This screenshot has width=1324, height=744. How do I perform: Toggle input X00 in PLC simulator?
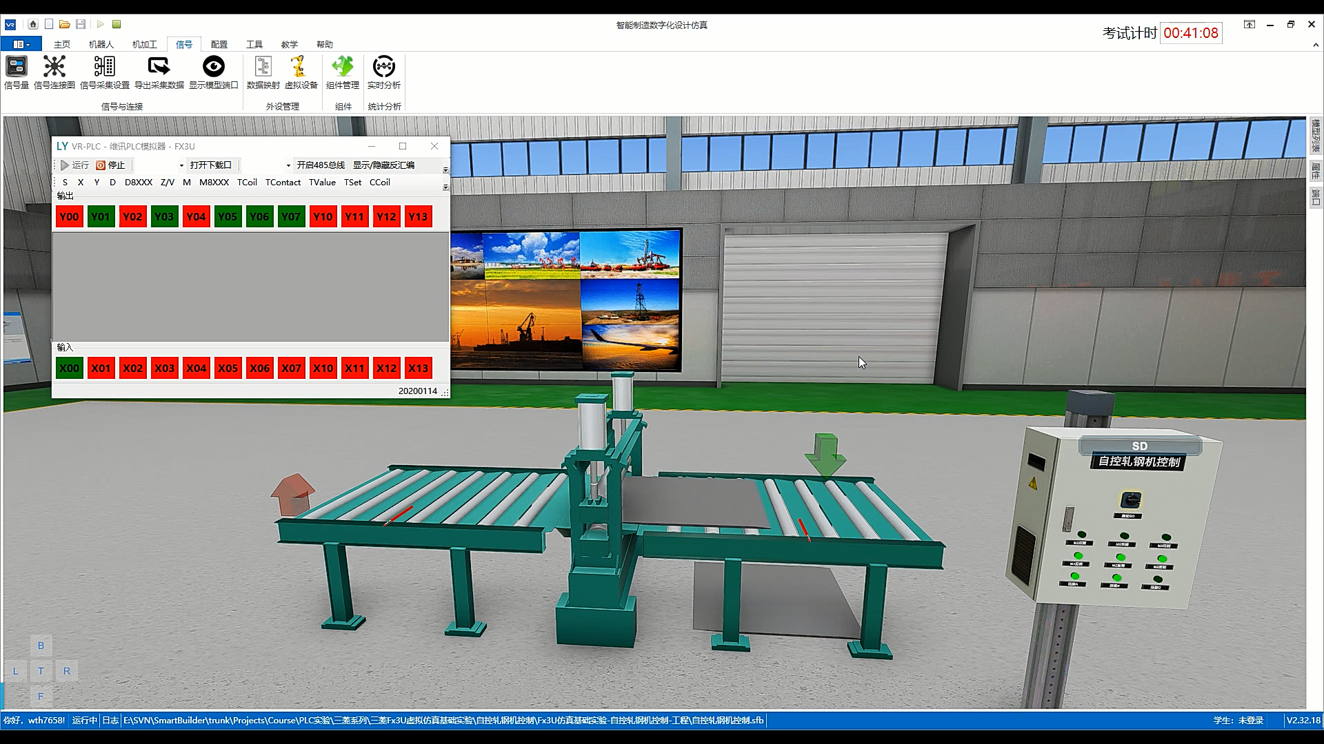tap(69, 369)
